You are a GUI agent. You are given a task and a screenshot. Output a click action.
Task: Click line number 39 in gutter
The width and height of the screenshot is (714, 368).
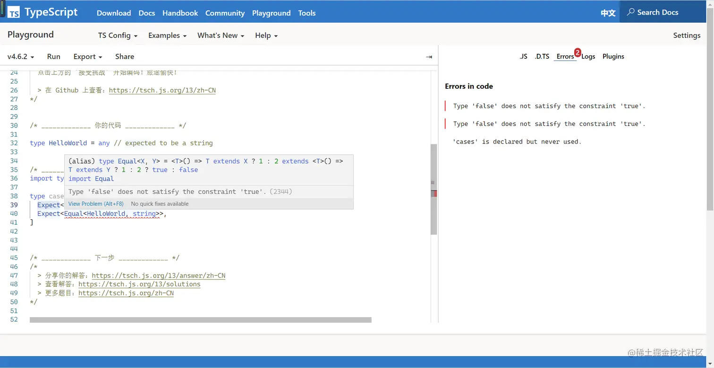point(14,205)
